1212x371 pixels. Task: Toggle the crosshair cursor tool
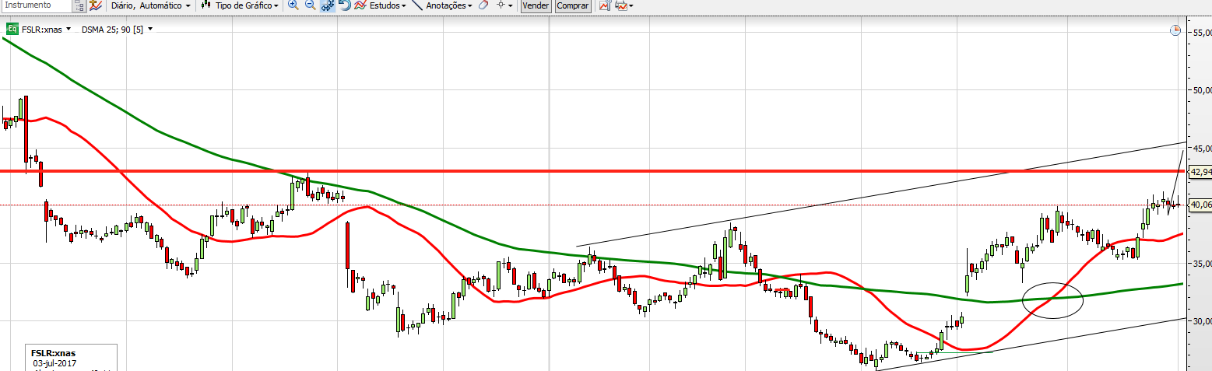tap(501, 5)
